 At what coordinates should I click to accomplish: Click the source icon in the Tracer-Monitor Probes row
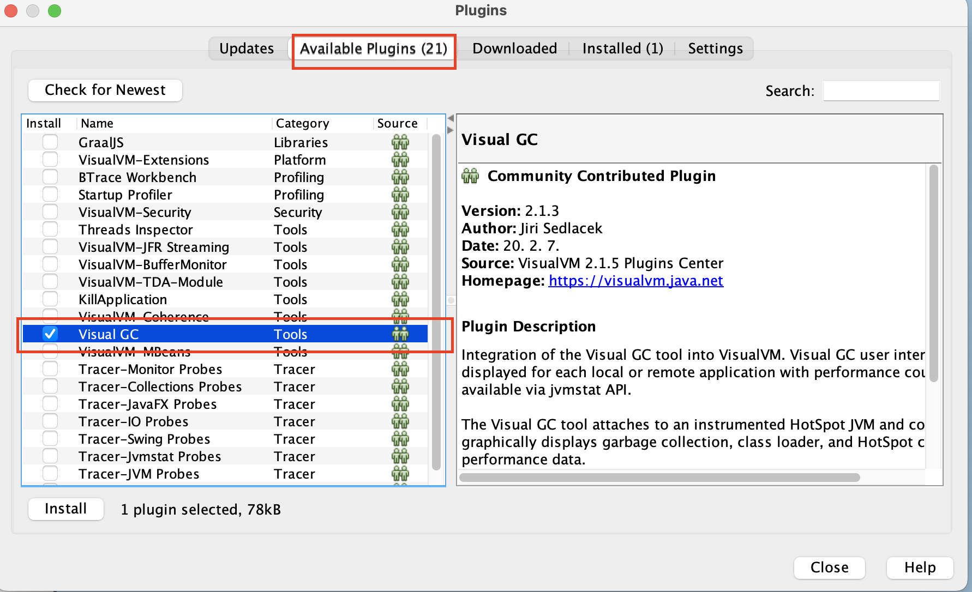[x=400, y=369]
